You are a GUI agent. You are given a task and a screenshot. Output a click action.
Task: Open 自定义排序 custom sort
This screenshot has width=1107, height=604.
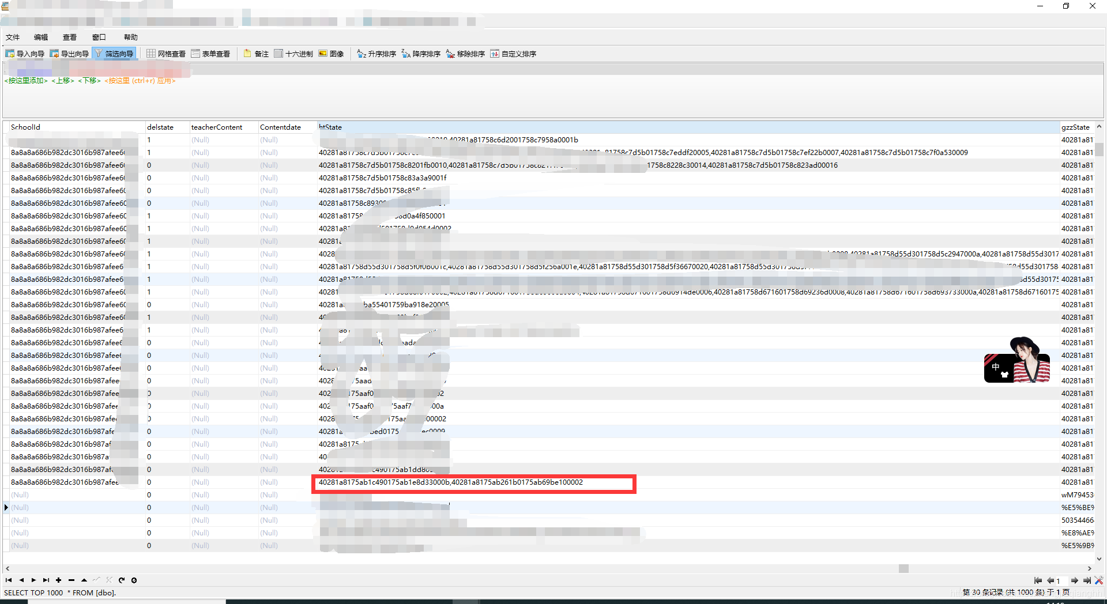513,54
